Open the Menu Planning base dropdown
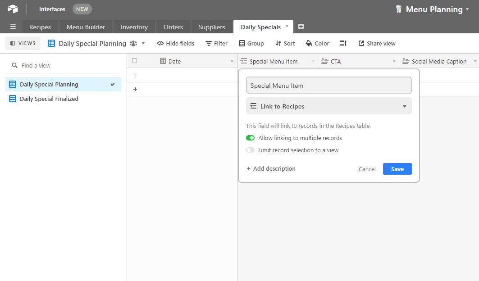This screenshot has height=281, width=479. click(x=467, y=9)
